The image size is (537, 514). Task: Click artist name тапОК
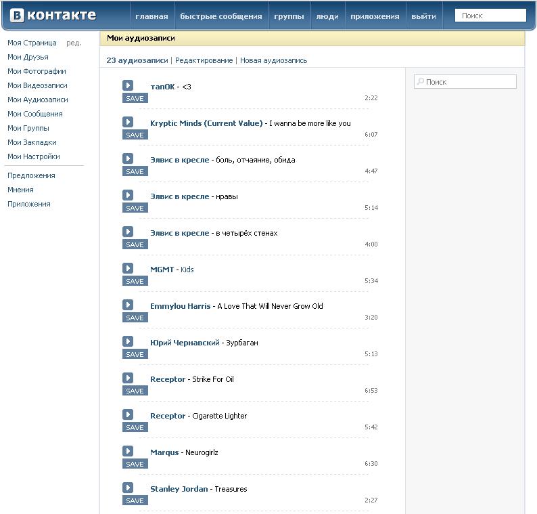pyautogui.click(x=162, y=87)
